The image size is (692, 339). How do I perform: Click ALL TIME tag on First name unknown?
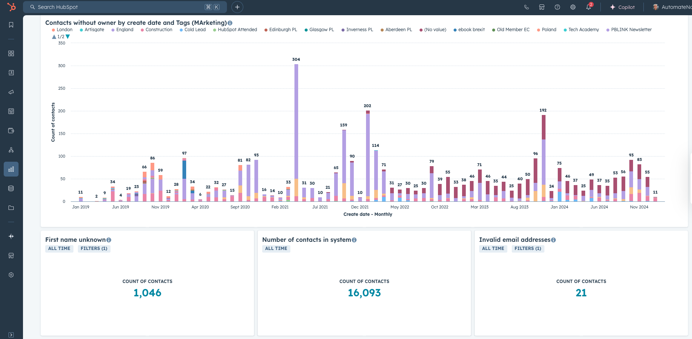tap(59, 249)
